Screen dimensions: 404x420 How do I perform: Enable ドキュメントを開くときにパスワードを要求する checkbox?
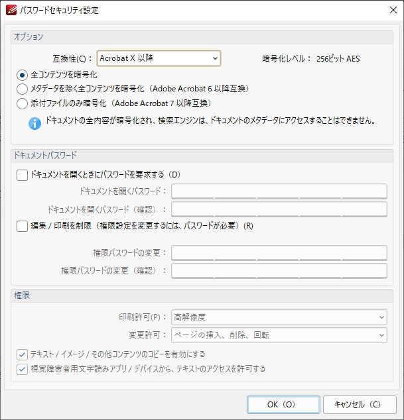point(22,175)
